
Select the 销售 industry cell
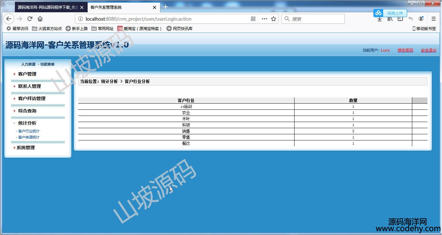click(186, 131)
